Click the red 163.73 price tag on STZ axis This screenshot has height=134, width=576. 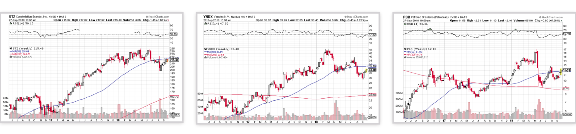pos(174,97)
